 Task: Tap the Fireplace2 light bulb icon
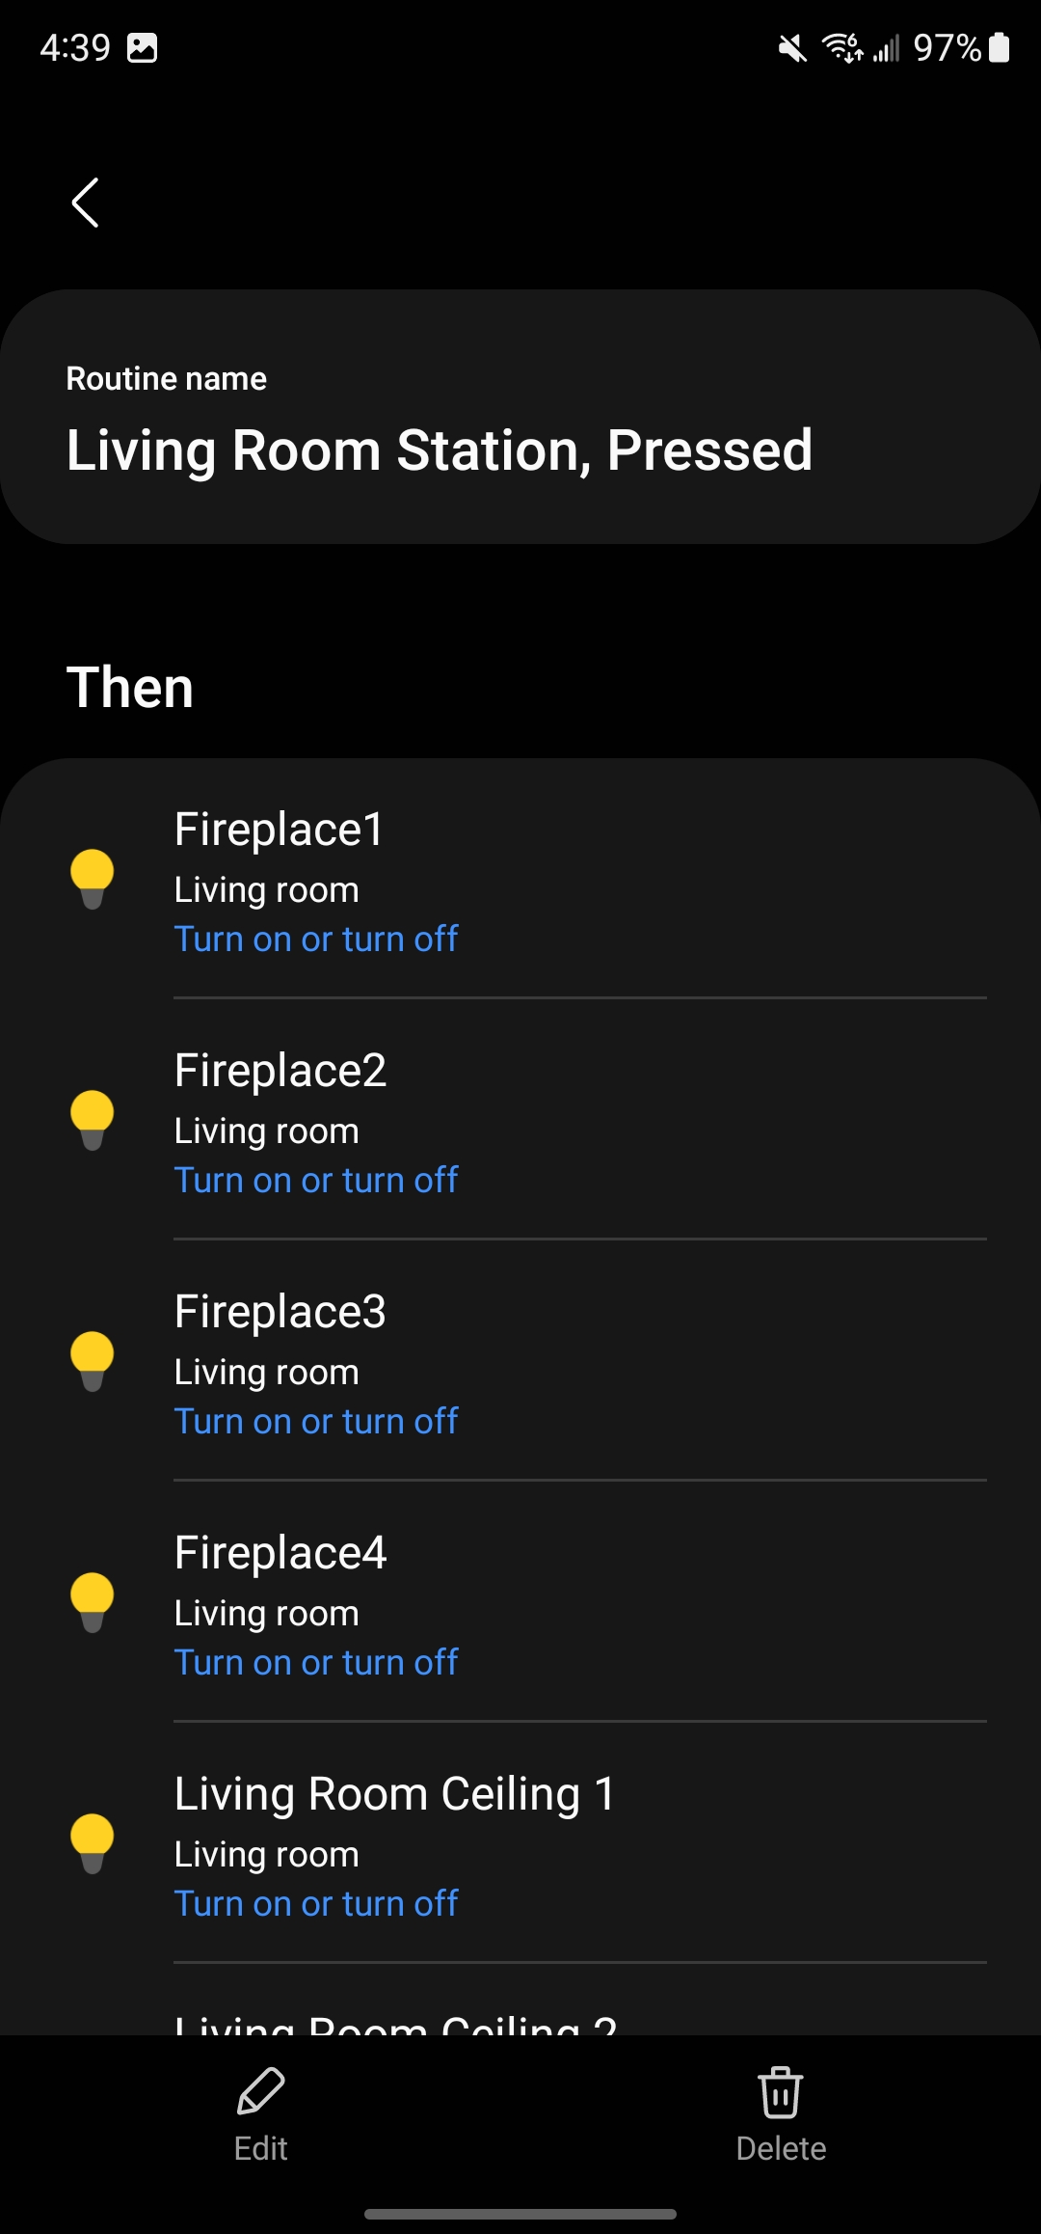(x=93, y=1120)
